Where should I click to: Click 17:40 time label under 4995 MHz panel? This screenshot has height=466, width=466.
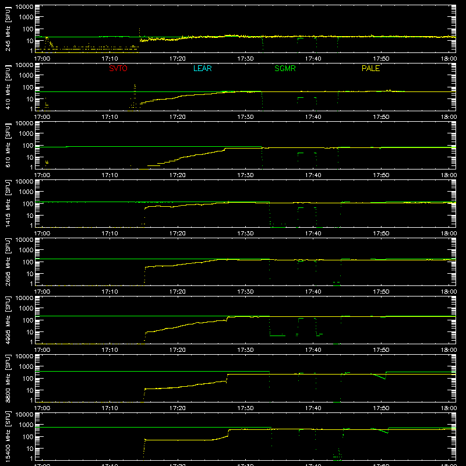[x=313, y=350]
